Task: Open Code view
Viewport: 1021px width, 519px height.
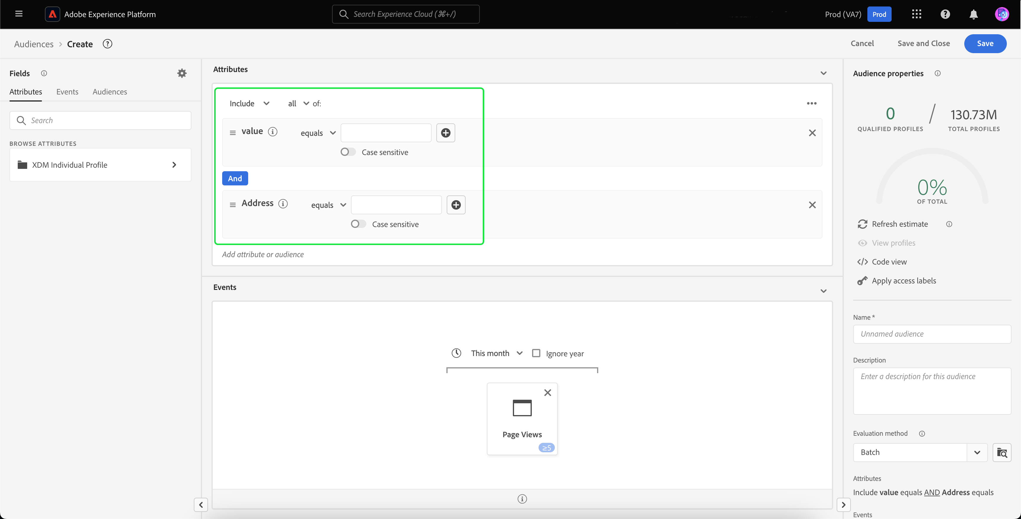Action: point(889,262)
